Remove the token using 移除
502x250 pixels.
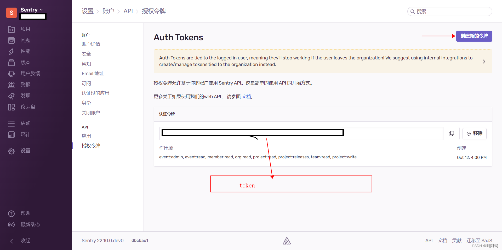click(x=475, y=134)
